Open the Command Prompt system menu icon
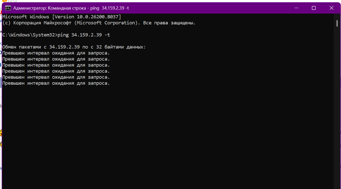Image resolution: width=341 pixels, height=189 pixels. point(8,8)
